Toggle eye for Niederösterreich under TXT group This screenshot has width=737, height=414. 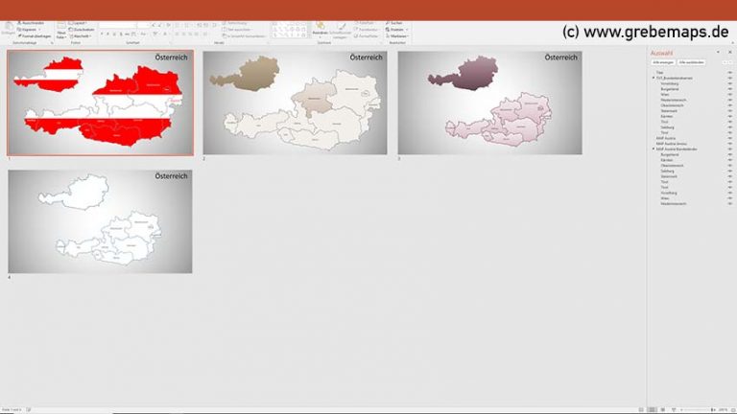(x=730, y=100)
